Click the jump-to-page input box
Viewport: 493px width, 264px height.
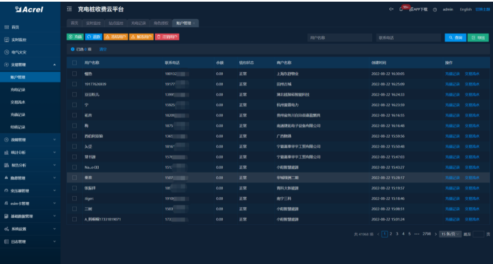(x=478, y=234)
